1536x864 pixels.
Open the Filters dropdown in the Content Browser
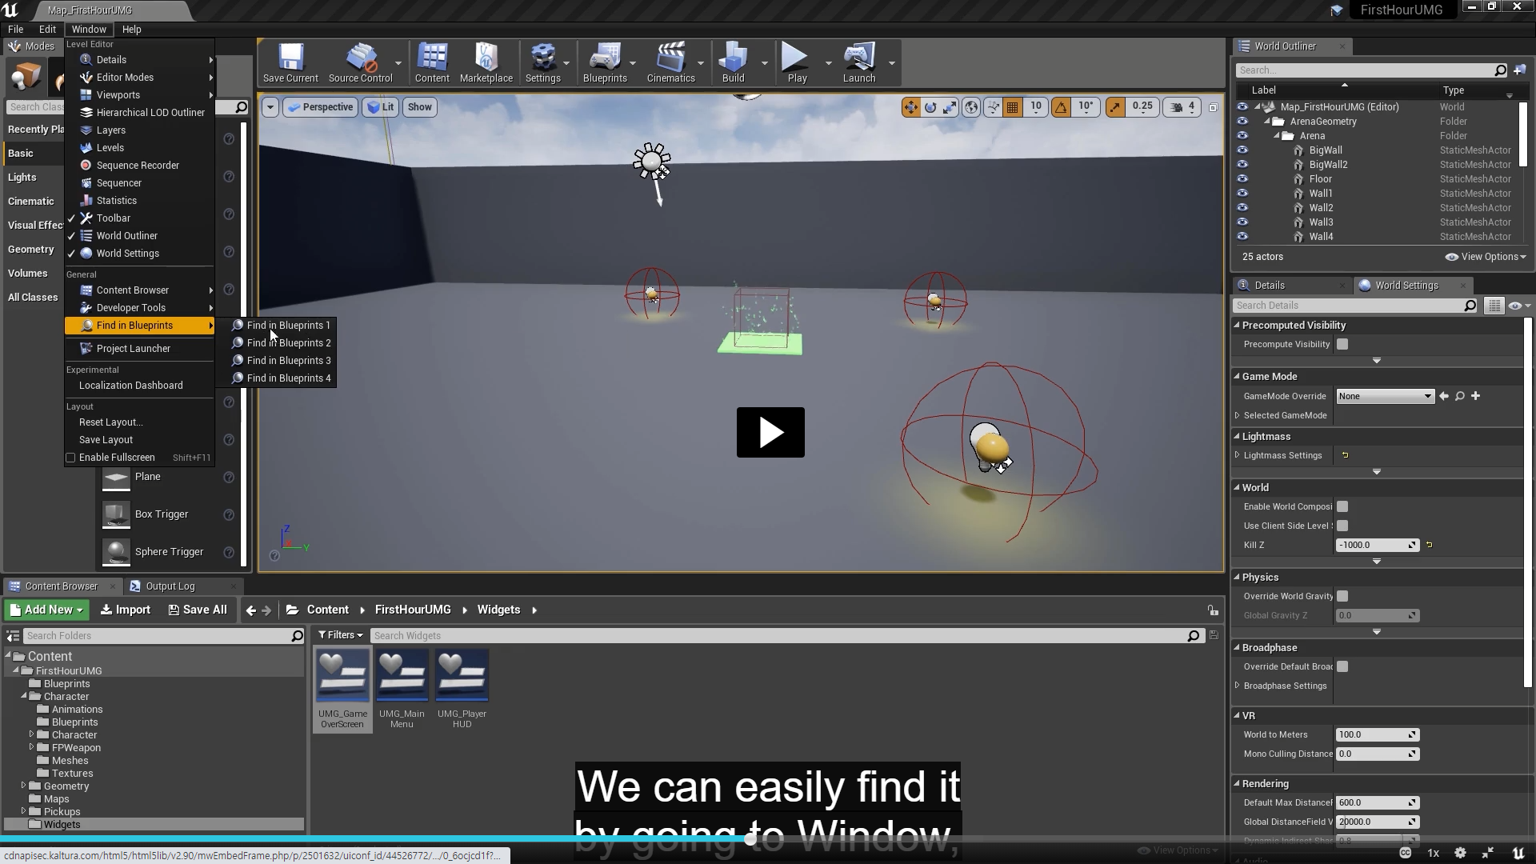point(341,635)
